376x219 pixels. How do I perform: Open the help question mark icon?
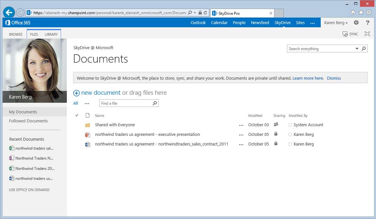pos(367,22)
